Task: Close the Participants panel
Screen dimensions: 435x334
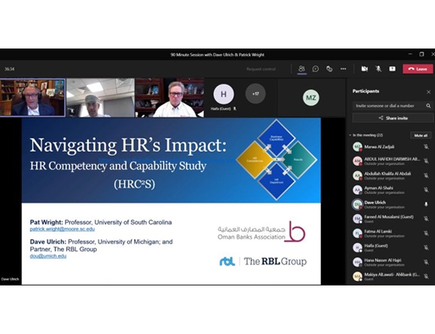Action: [429, 92]
